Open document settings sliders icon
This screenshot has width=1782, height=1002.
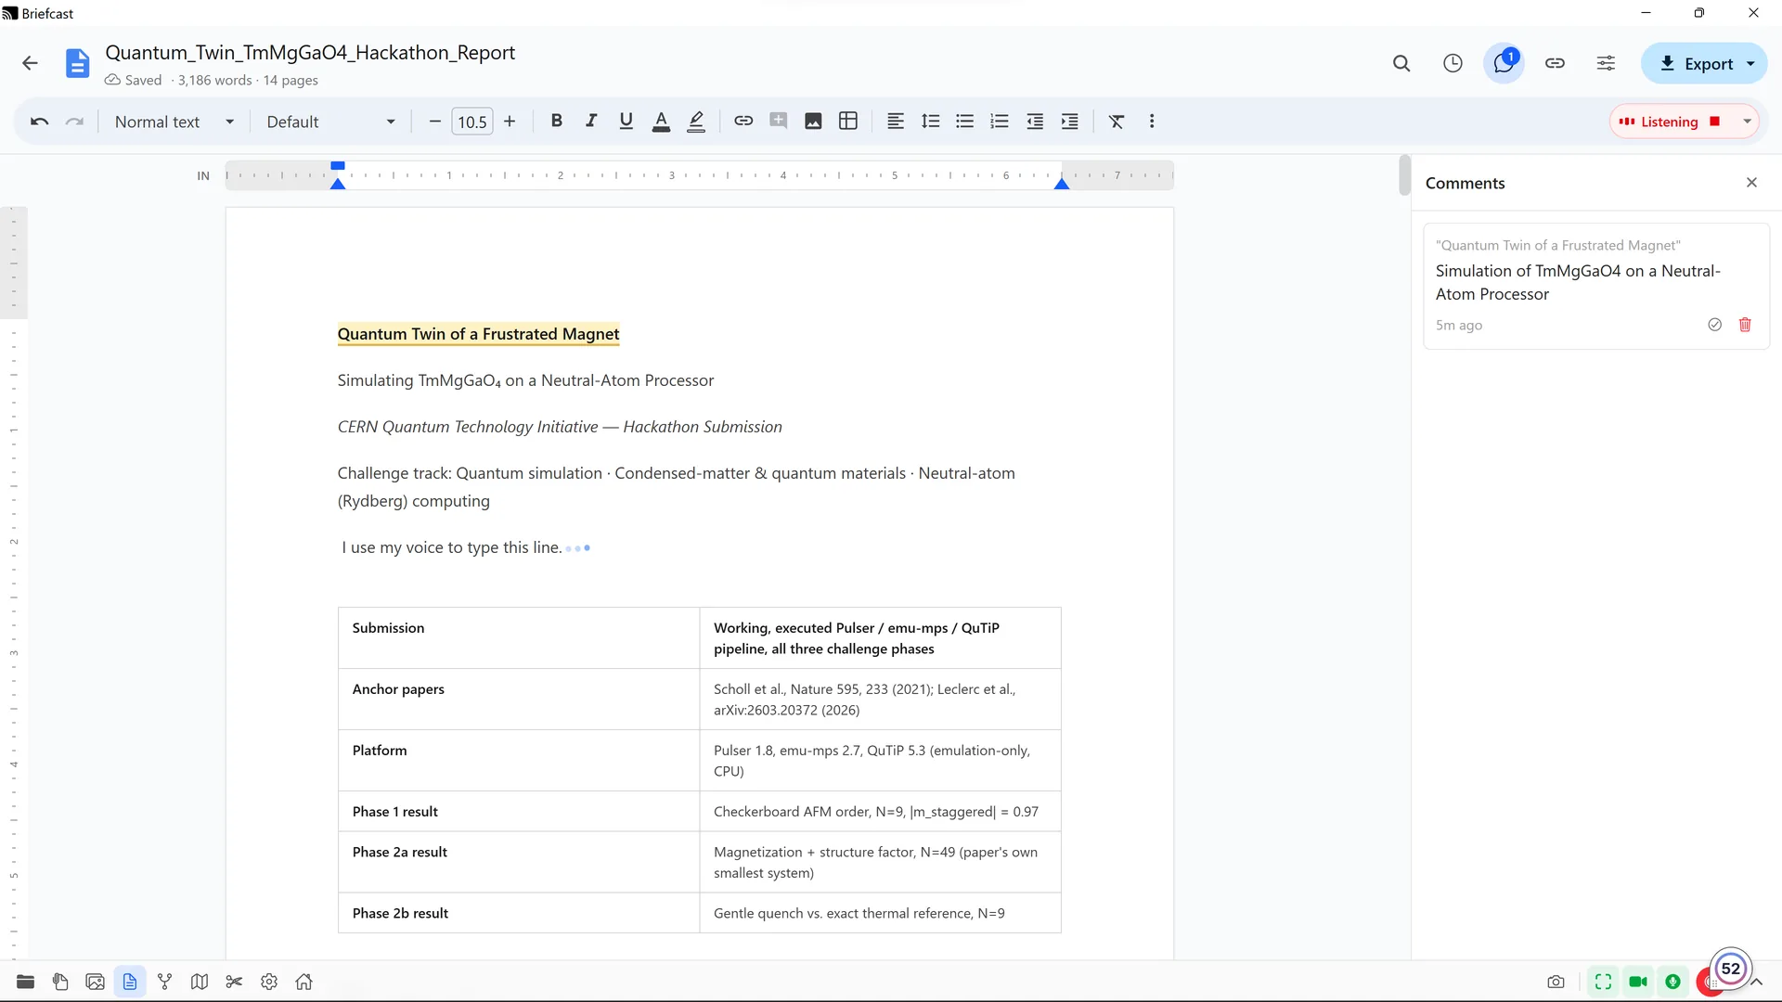(x=1606, y=63)
